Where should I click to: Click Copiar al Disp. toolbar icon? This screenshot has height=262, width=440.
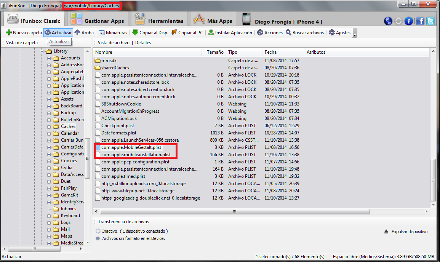[x=135, y=33]
